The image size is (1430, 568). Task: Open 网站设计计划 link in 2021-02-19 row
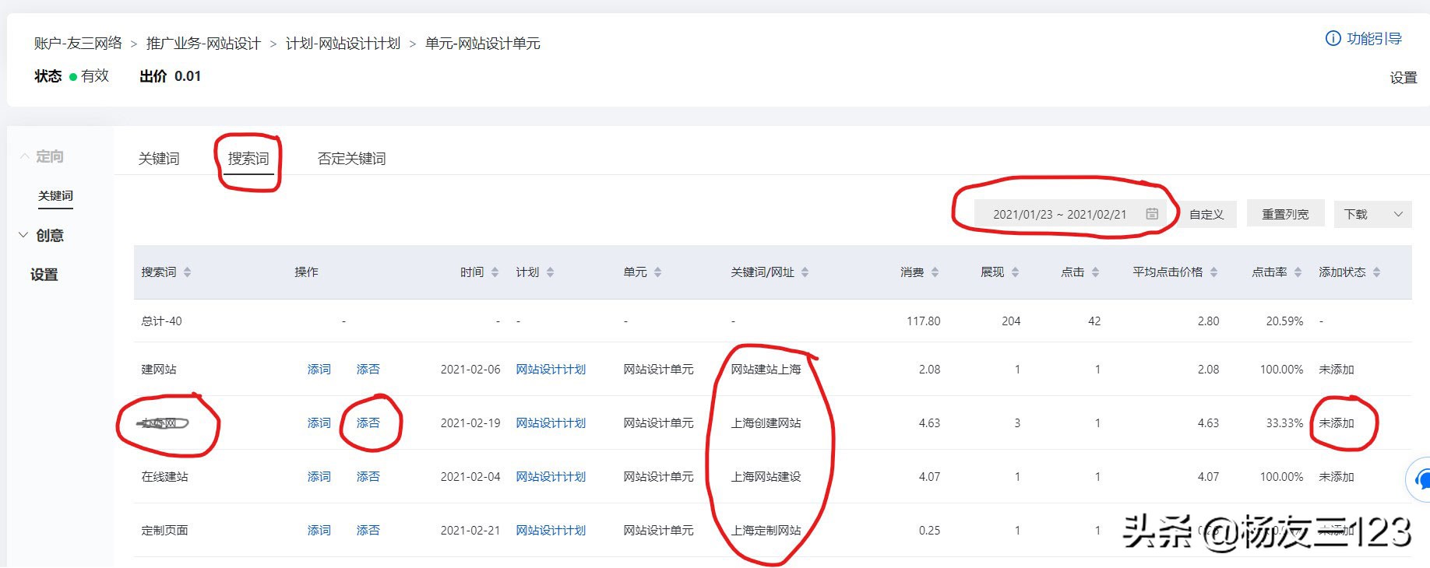coord(551,423)
